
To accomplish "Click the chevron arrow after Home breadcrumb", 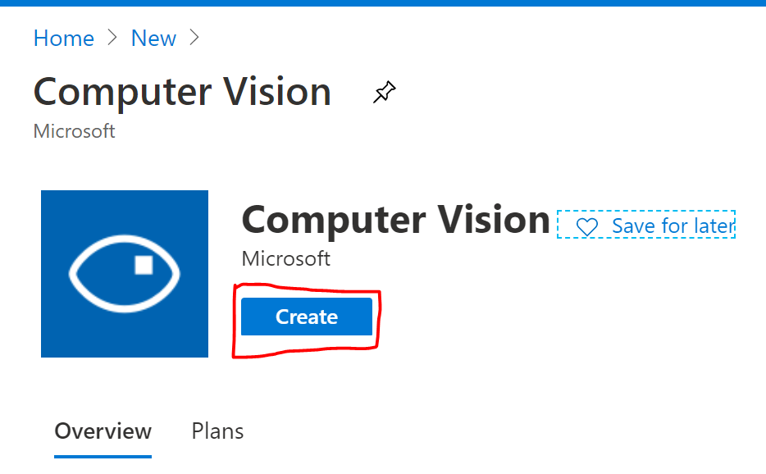I will 112,37.
